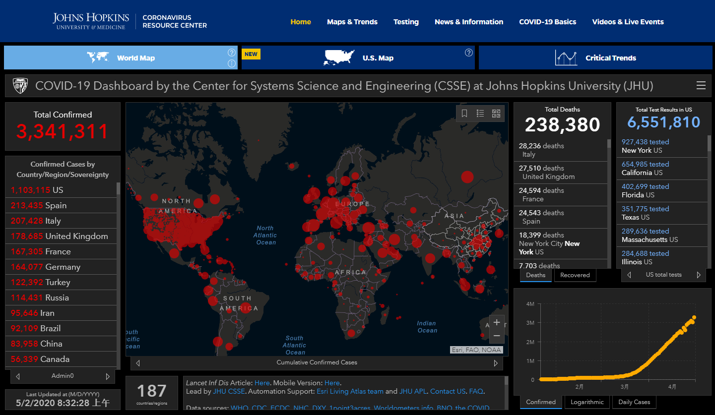Click the World Map help question icon
The image size is (715, 415).
point(231,53)
